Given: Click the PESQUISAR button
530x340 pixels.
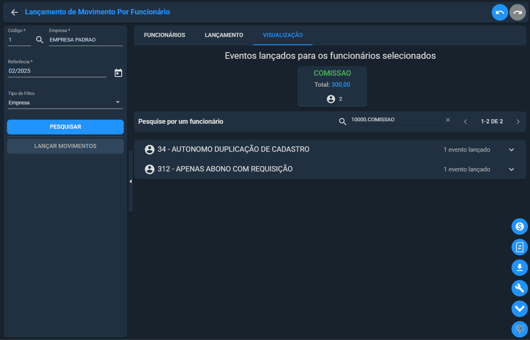Looking at the screenshot, I should coord(65,127).
